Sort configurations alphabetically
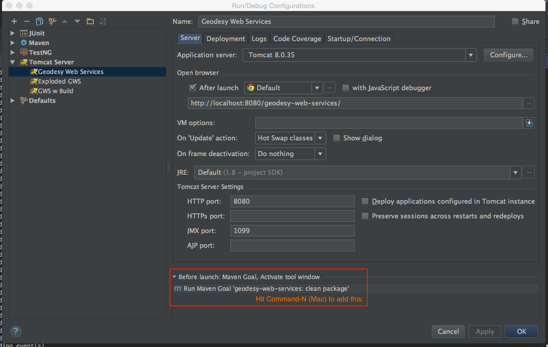This screenshot has height=347, width=548. pos(102,21)
